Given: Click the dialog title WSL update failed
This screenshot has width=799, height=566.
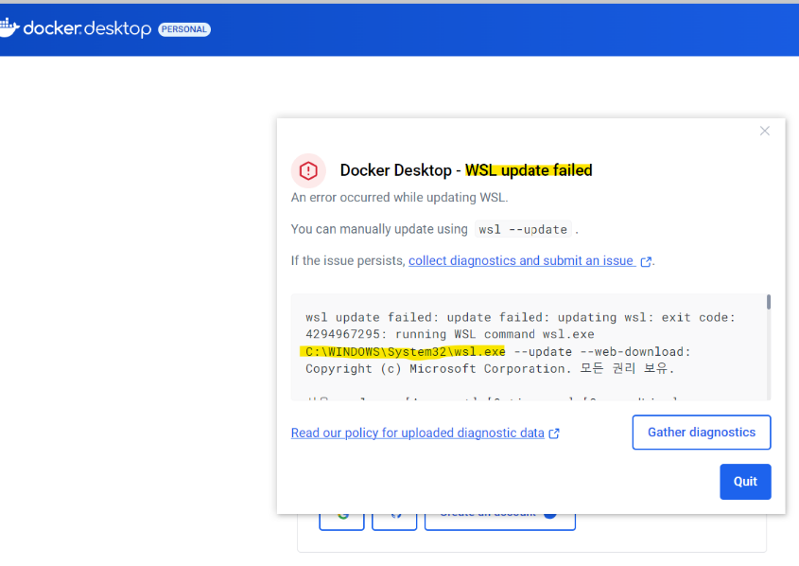Looking at the screenshot, I should [529, 170].
